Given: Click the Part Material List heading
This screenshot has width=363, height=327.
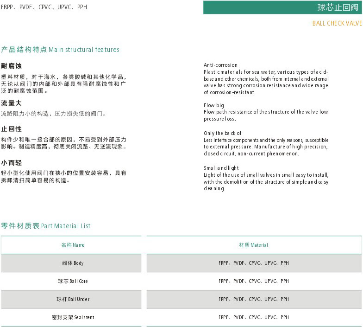Looking at the screenshot, I should [46, 226].
